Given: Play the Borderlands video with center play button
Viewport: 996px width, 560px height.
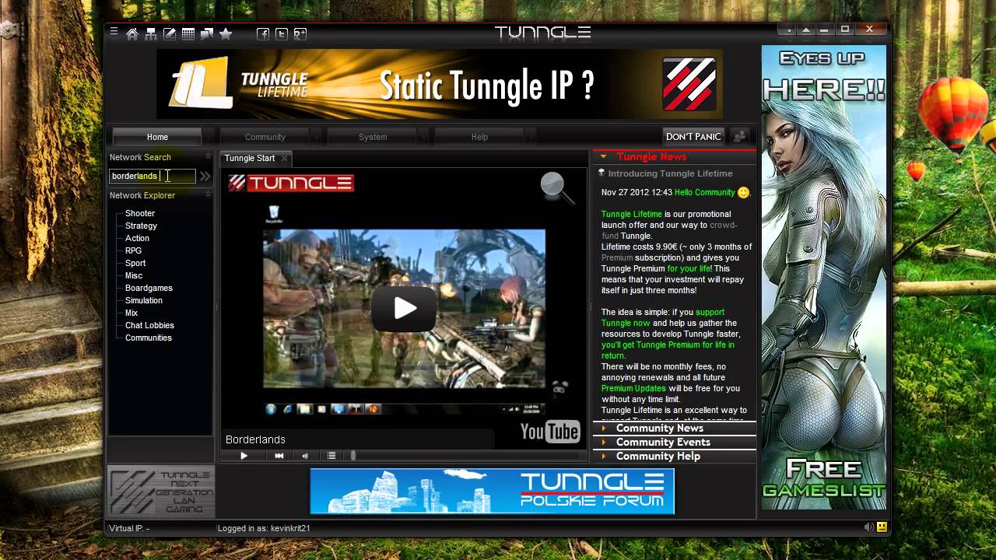Looking at the screenshot, I should pos(404,308).
